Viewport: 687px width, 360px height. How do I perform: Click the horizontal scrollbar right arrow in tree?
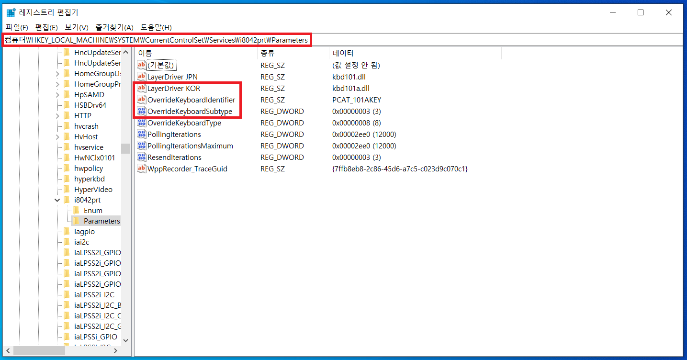tap(115, 351)
